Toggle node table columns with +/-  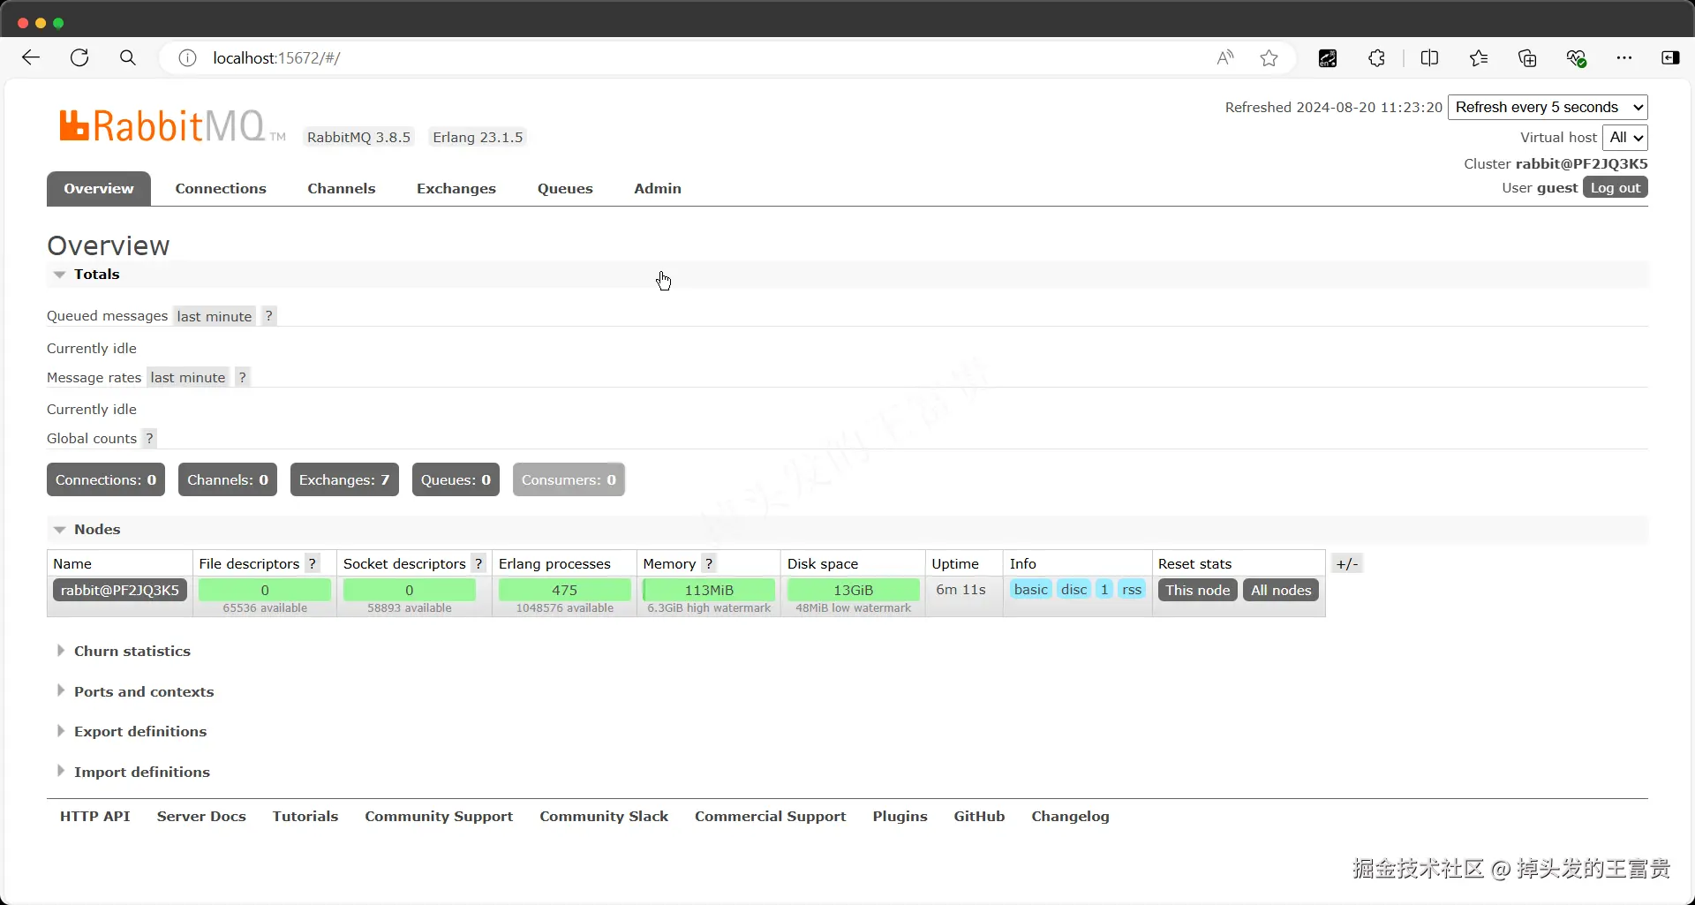(1347, 563)
